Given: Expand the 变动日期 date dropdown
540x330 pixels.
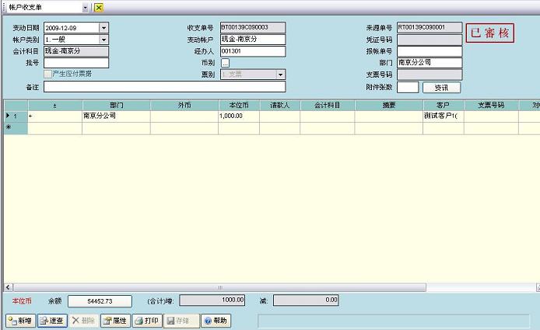Looking at the screenshot, I should (x=104, y=28).
